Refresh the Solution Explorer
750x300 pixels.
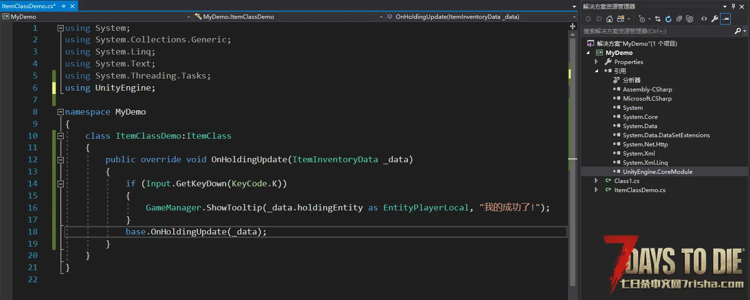pyautogui.click(x=668, y=19)
